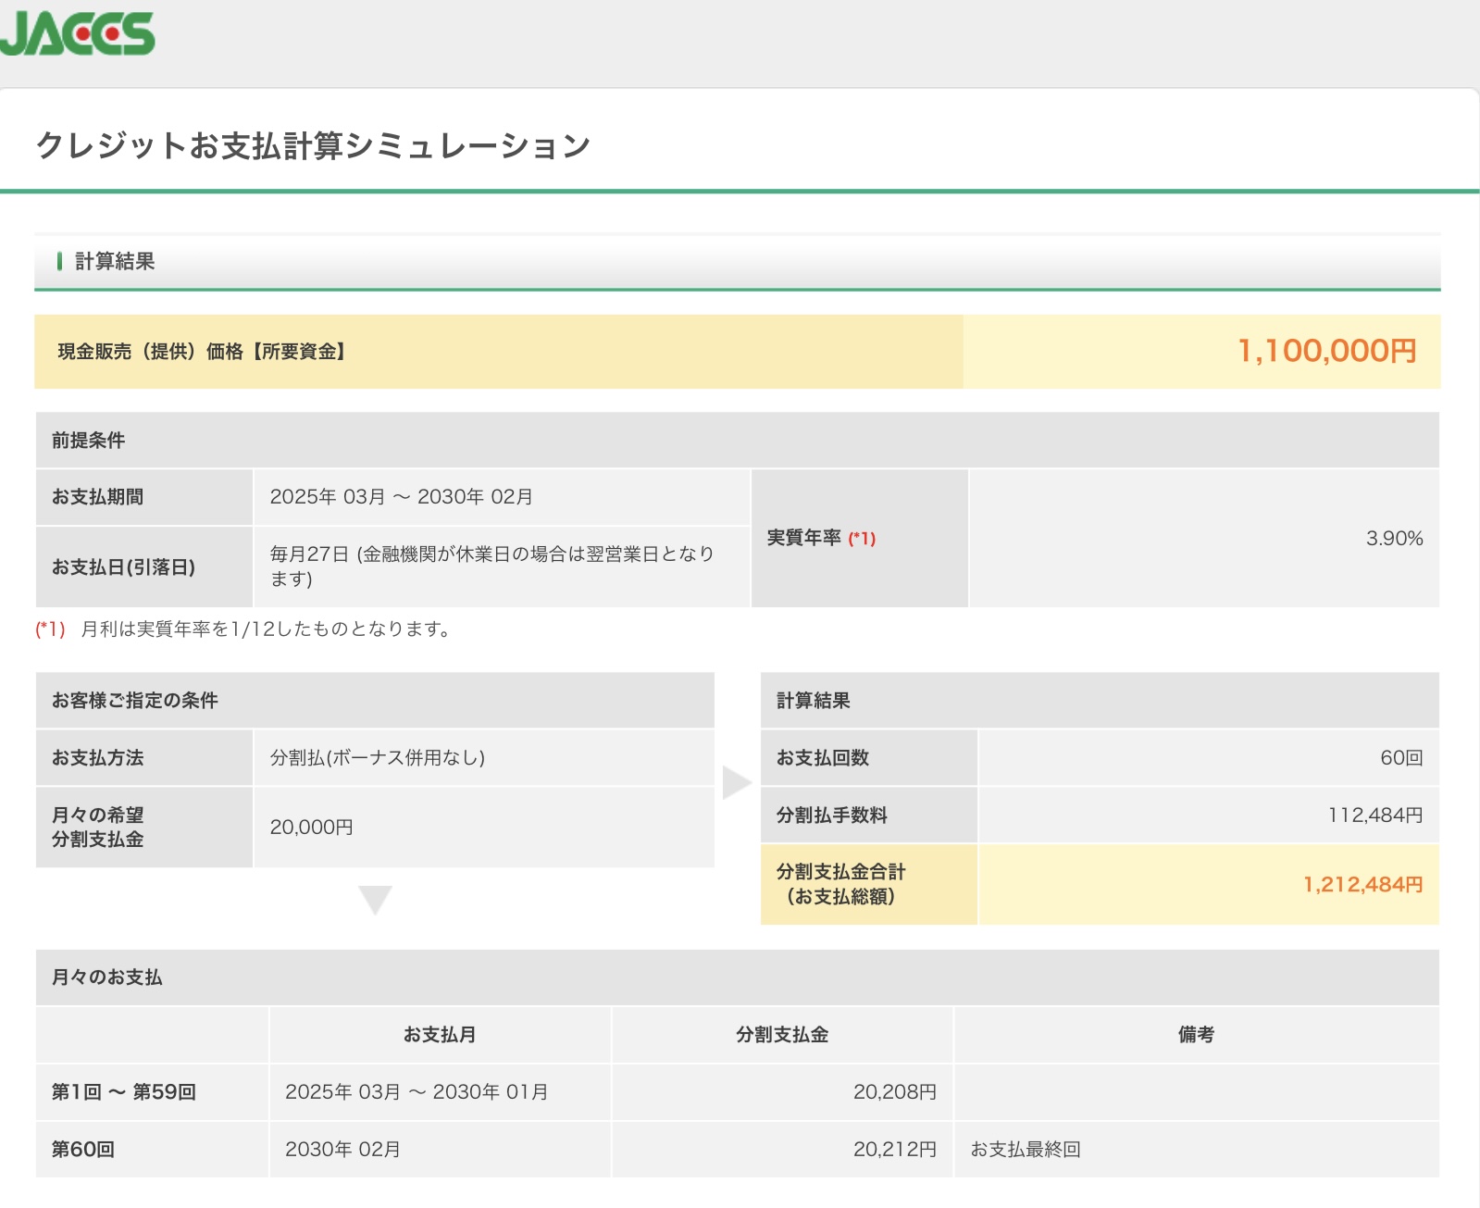Image resolution: width=1480 pixels, height=1208 pixels.
Task: Click the お支払日(引落日) label
Action: coord(123,567)
